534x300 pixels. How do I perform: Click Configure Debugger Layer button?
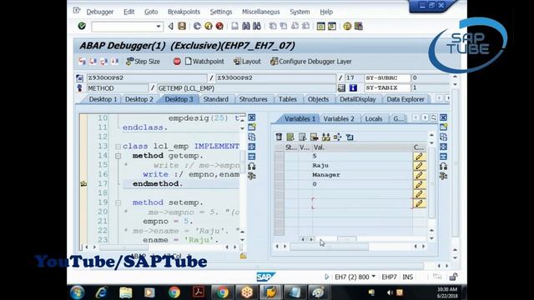[x=311, y=62]
